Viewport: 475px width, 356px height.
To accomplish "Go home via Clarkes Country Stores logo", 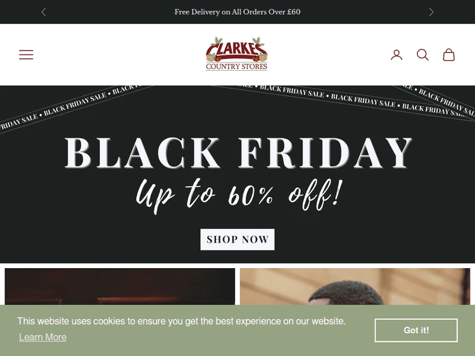I will 237,54.
